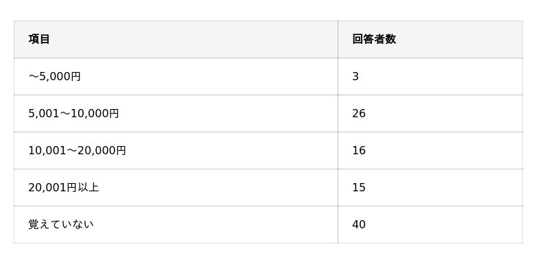The height and width of the screenshot is (264, 549).
Task: Select the 10,001～20,000円 row label
Action: click(x=77, y=150)
